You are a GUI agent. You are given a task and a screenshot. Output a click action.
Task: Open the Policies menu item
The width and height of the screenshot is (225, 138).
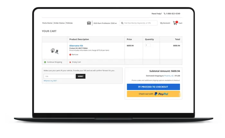(x=69, y=23)
